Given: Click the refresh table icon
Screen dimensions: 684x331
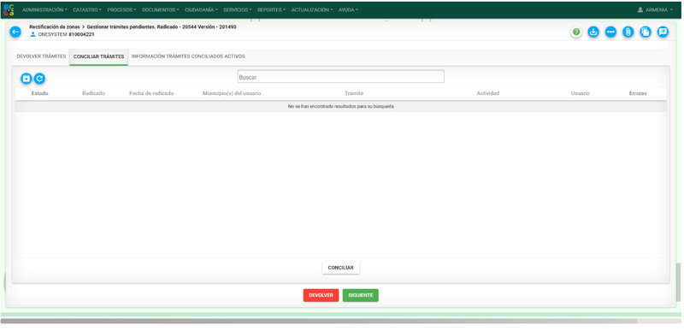Looking at the screenshot, I should [x=39, y=79].
